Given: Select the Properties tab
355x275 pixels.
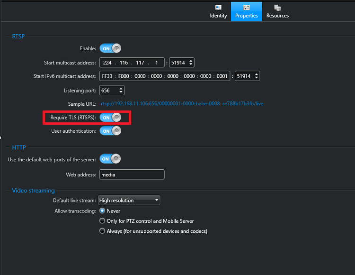Looking at the screenshot, I should click(x=247, y=11).
